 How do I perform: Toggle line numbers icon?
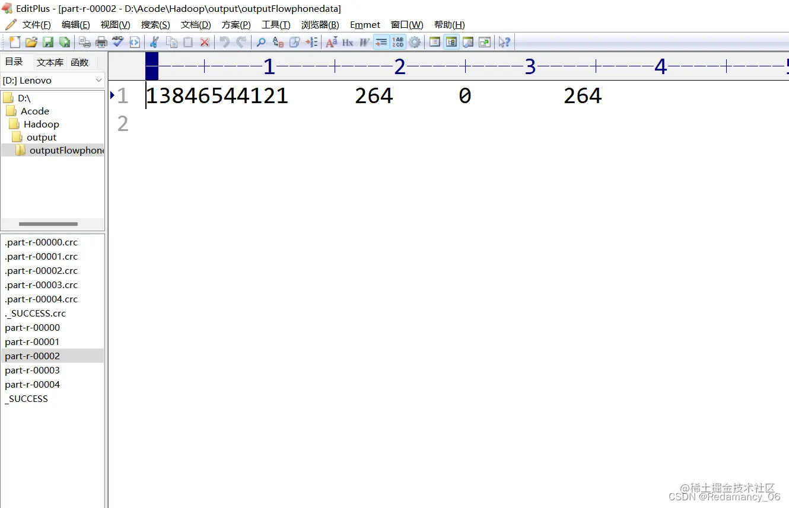pyautogui.click(x=398, y=42)
